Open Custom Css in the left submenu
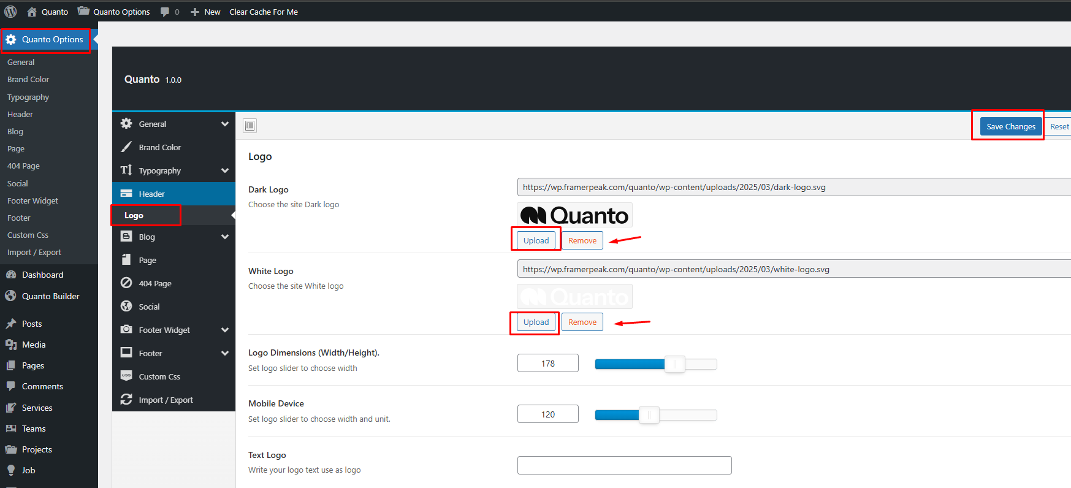 click(28, 235)
